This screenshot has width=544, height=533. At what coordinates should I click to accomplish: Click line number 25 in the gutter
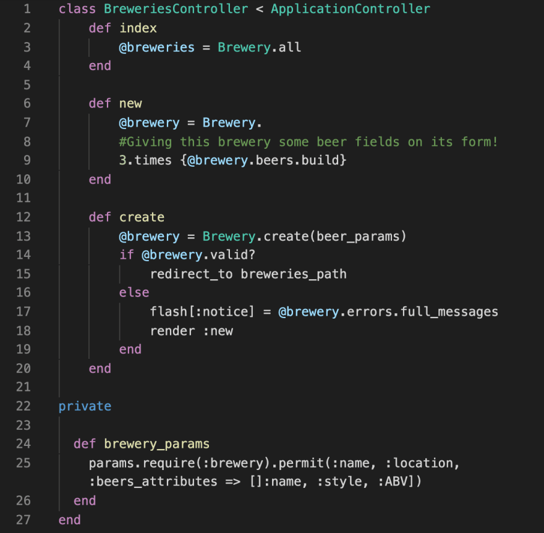coord(23,463)
